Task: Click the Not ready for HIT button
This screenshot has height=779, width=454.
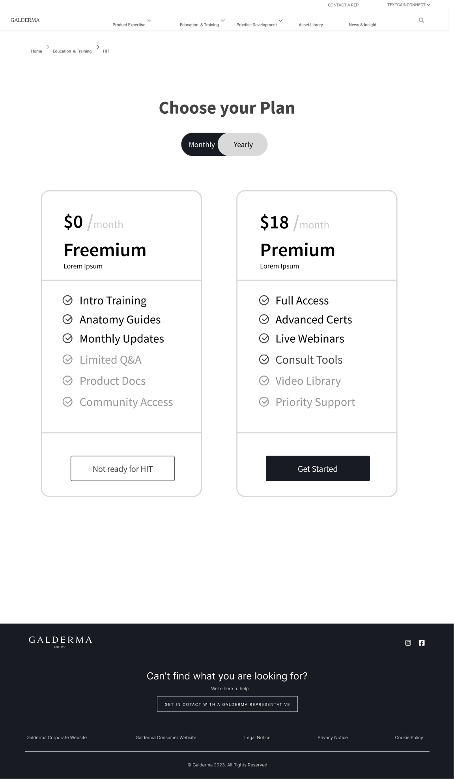Action: pyautogui.click(x=122, y=469)
